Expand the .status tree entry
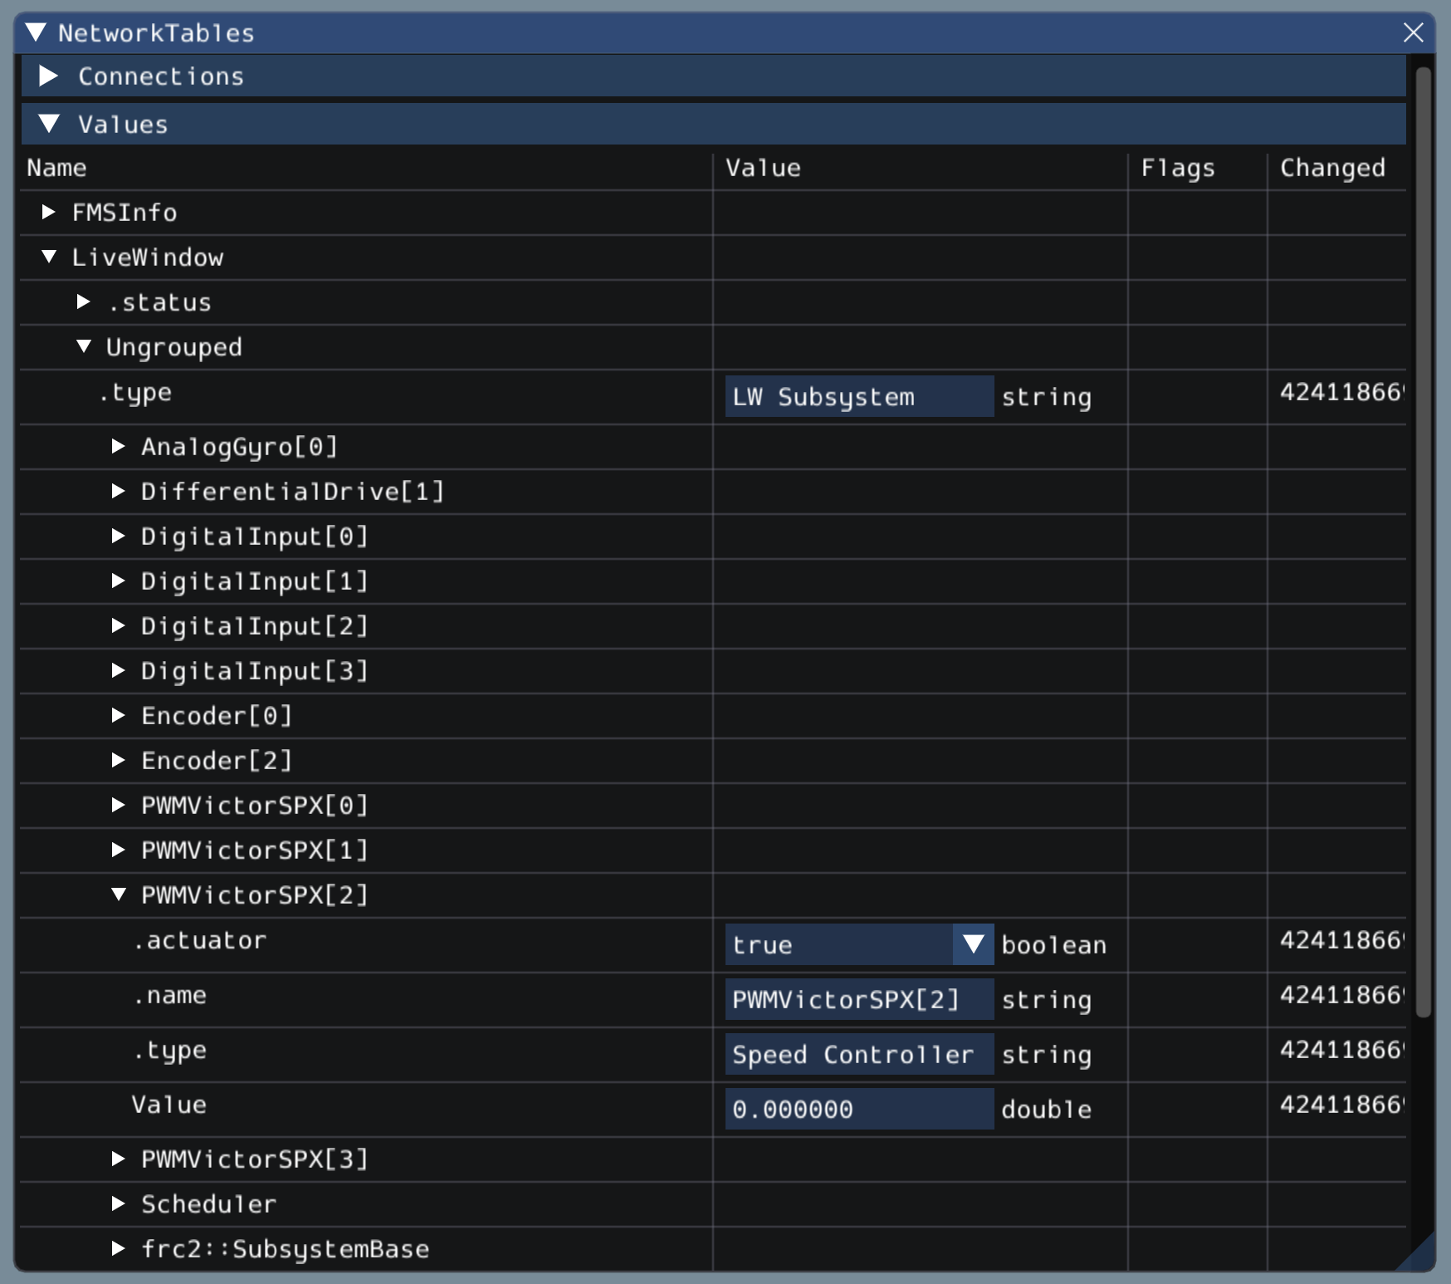This screenshot has width=1451, height=1284. 84,302
